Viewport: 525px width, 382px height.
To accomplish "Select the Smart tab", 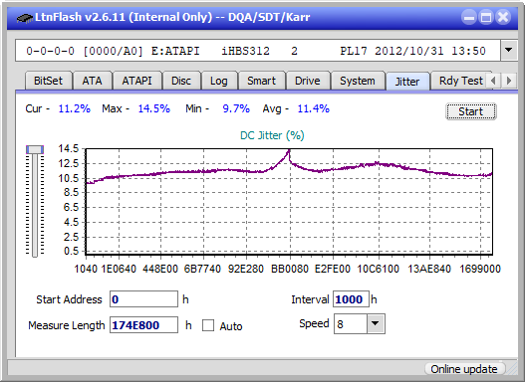I will point(261,81).
